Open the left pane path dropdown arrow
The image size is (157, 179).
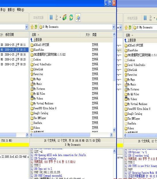pos(26,27)
